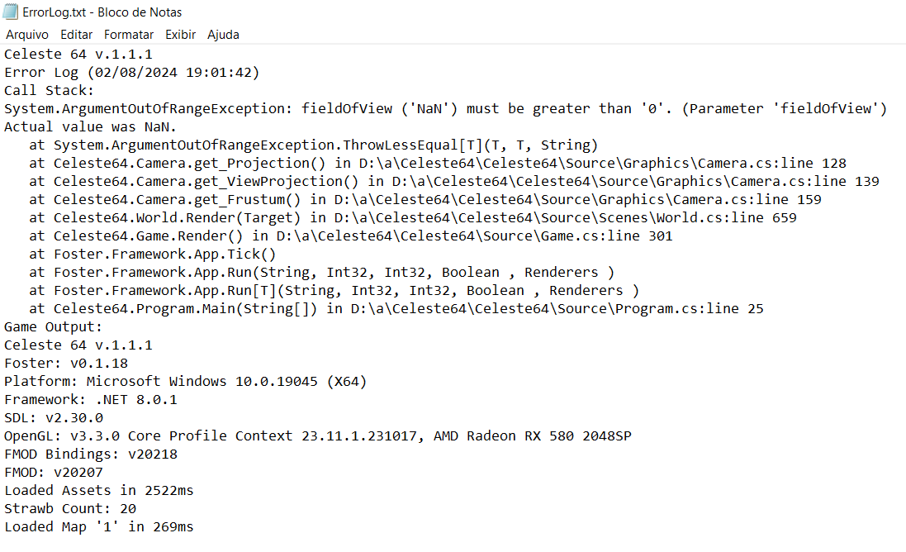Screen dimensions: 906x552
Task: Click the Program.Main stack trace line
Action: pos(396,309)
